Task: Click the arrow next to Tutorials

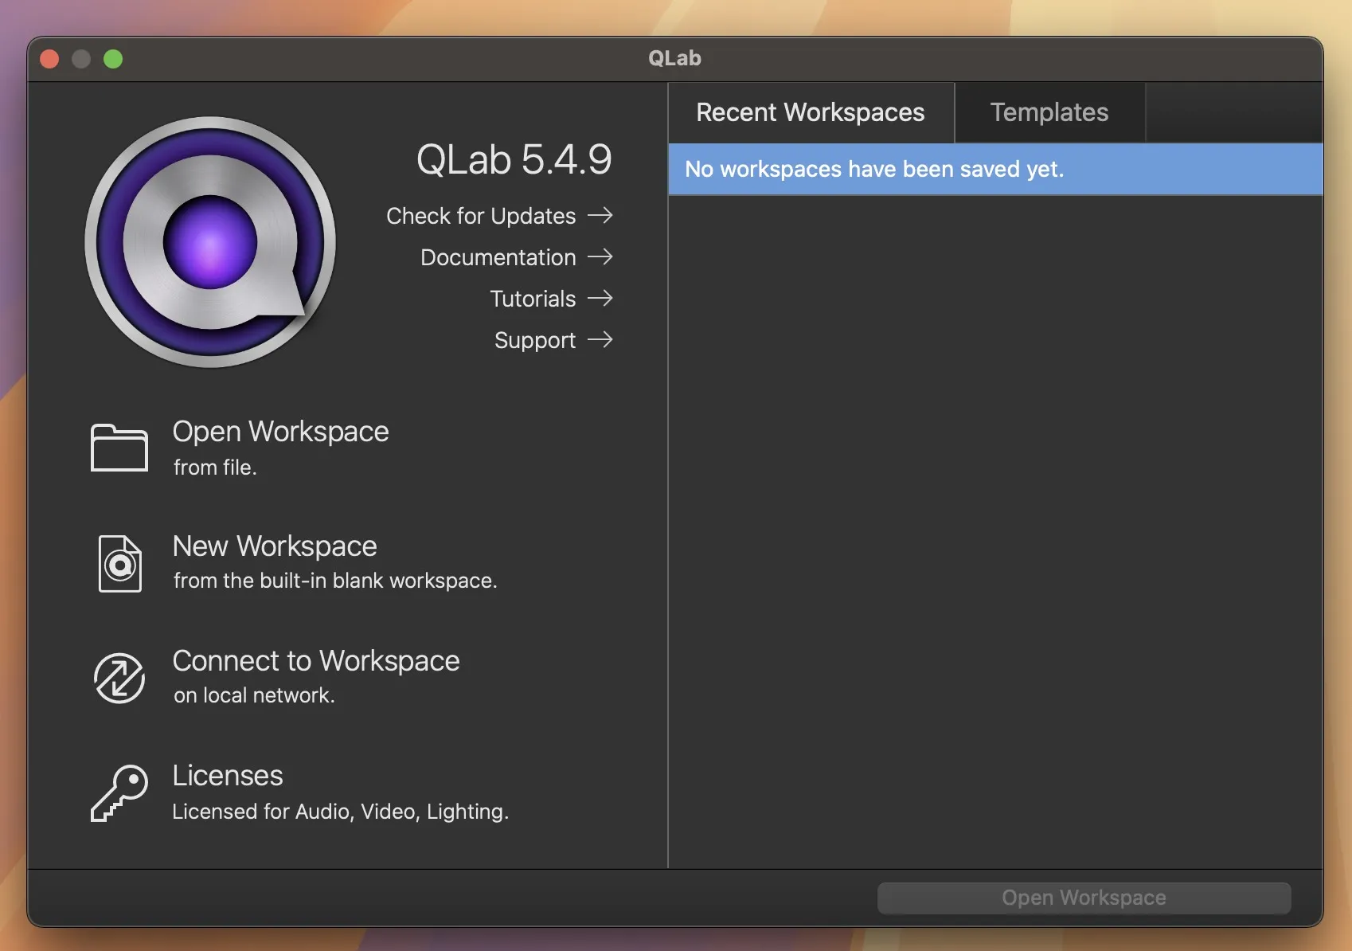Action: point(600,298)
